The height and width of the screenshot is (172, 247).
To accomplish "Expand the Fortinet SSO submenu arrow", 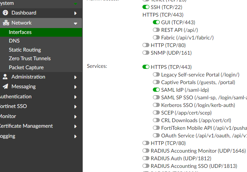I will click(x=75, y=107).
